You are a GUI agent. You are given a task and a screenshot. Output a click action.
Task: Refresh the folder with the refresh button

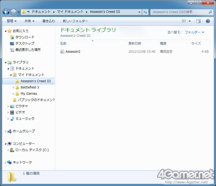click(145, 12)
